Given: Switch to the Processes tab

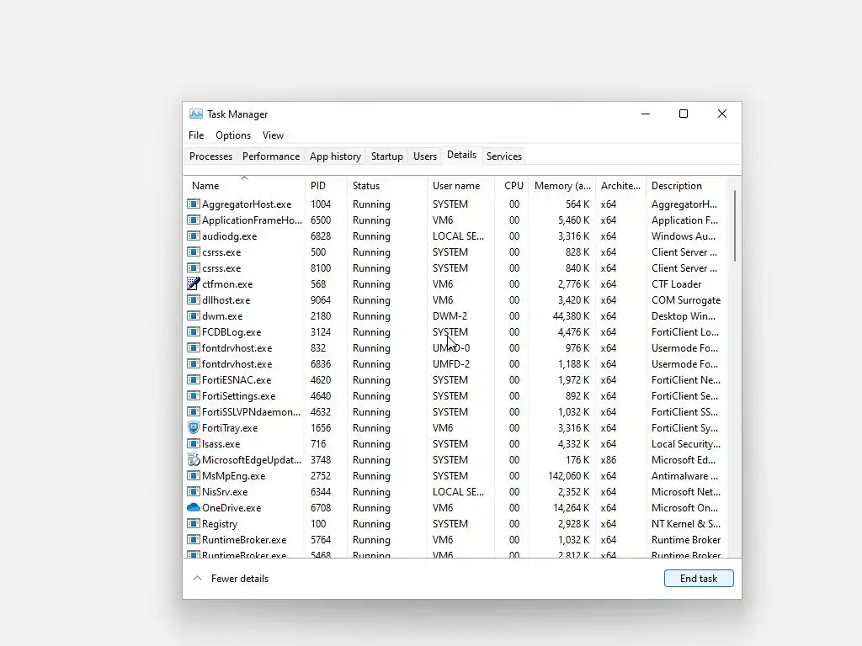Looking at the screenshot, I should click(210, 156).
